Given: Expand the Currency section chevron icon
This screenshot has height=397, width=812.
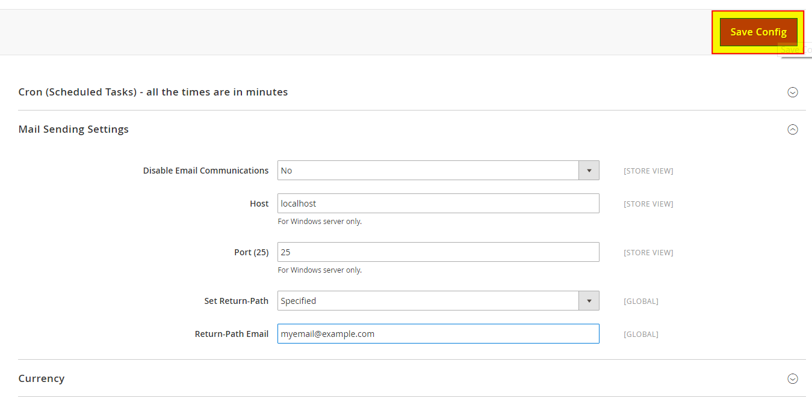Looking at the screenshot, I should 793,379.
